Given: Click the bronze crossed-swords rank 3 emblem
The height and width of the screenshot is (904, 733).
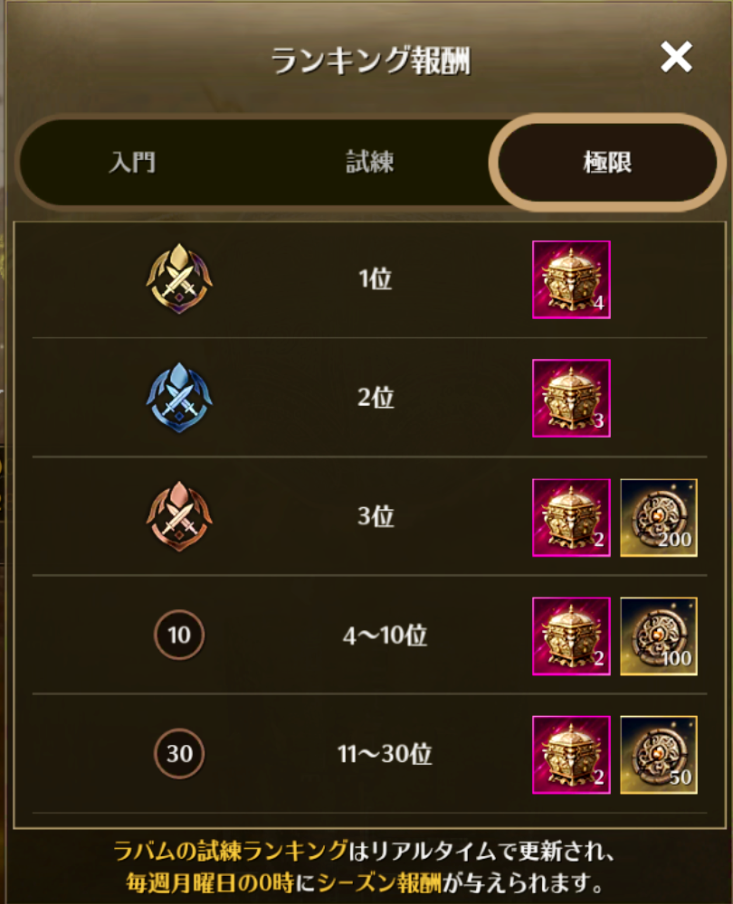Looking at the screenshot, I should 179,516.
